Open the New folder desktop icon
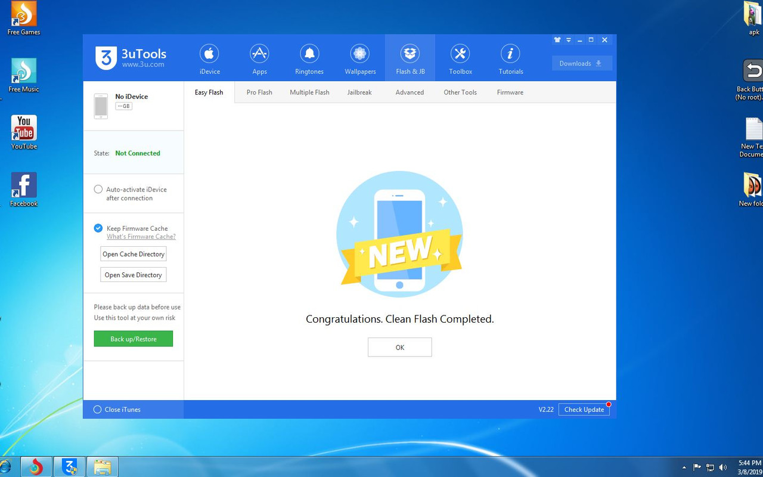 [x=752, y=190]
